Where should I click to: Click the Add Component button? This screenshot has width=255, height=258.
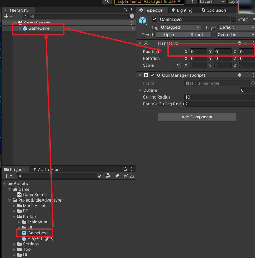pyautogui.click(x=197, y=117)
